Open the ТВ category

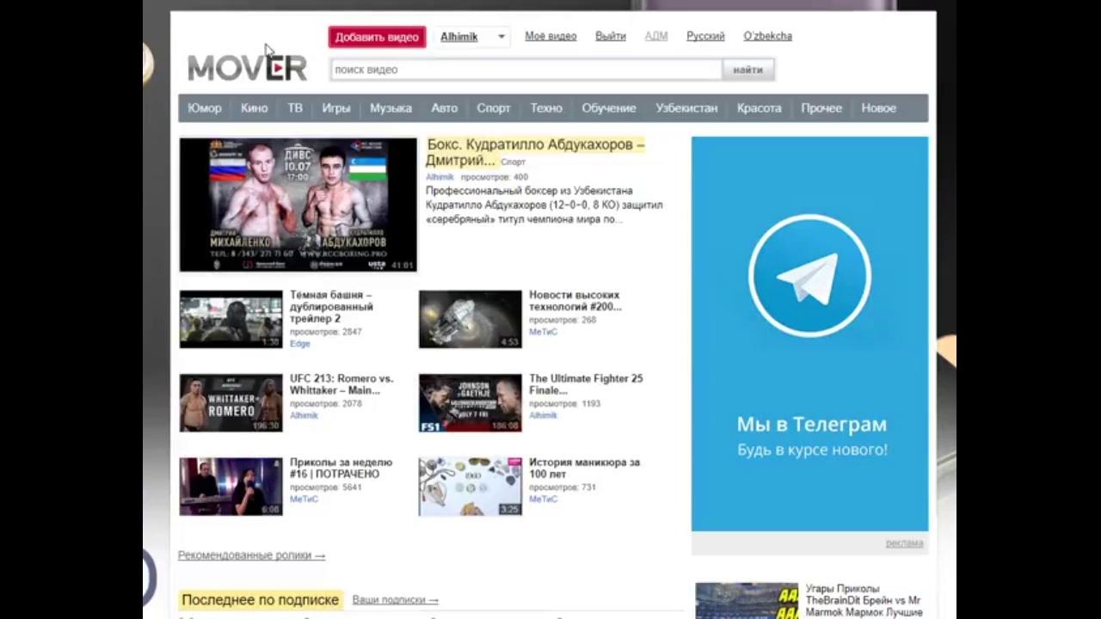coord(295,108)
